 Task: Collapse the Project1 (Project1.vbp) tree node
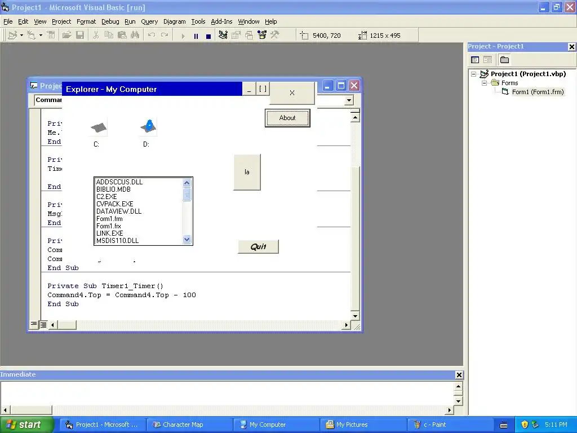[474, 74]
